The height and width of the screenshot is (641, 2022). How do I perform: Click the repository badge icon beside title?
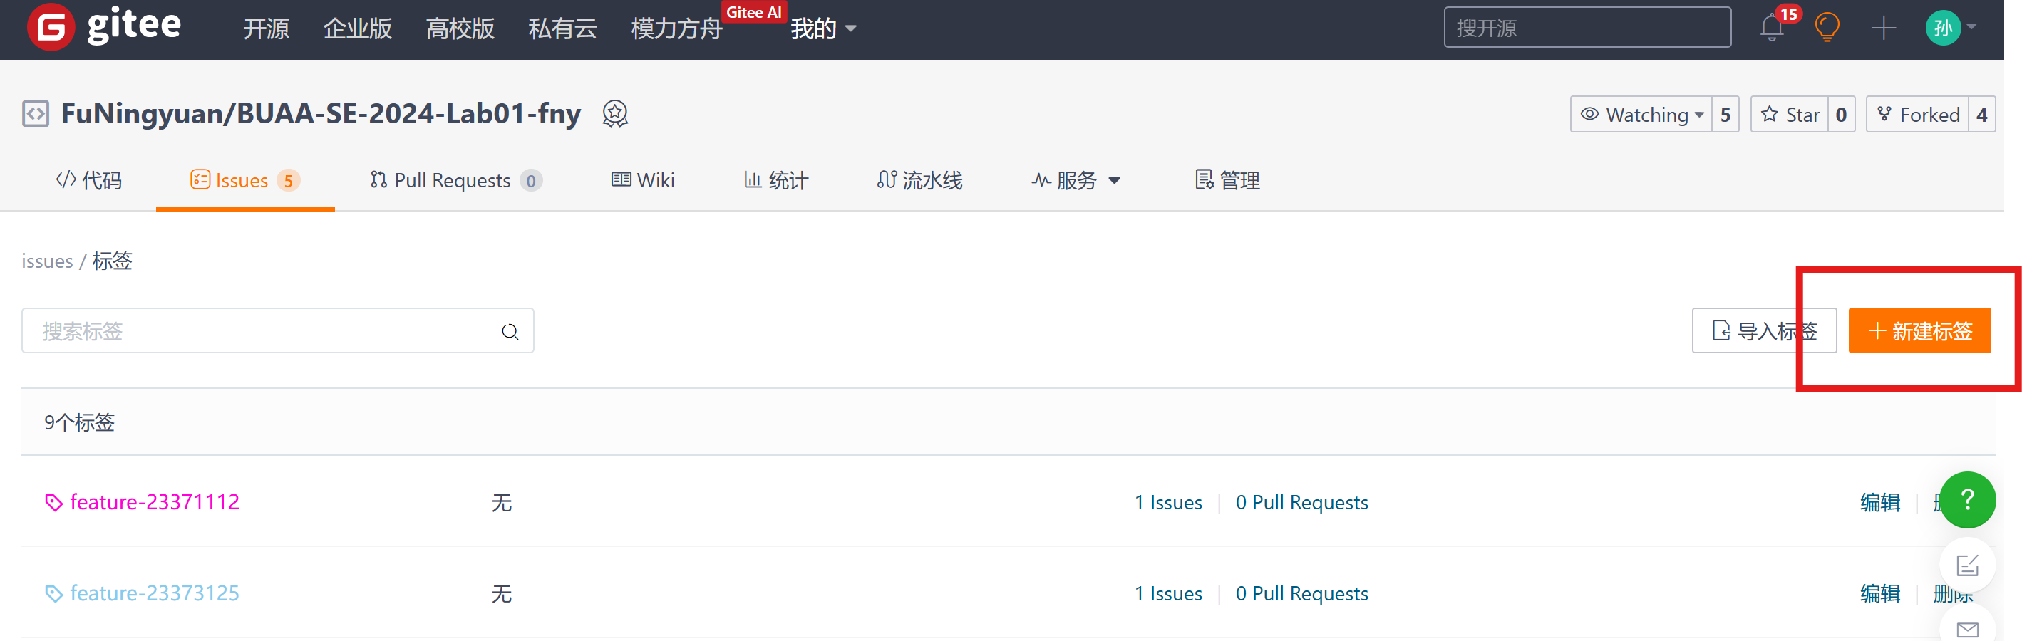coord(614,114)
